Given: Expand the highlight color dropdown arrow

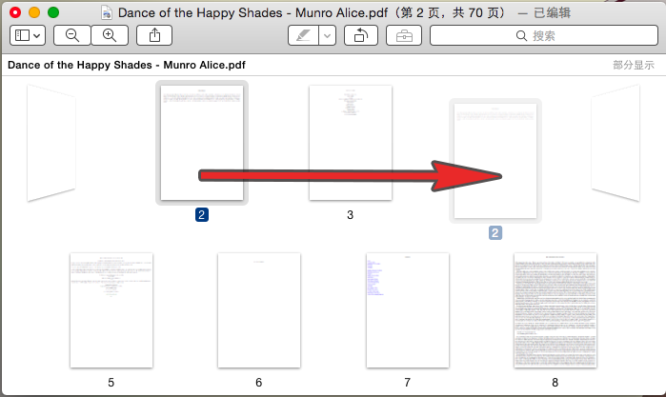Looking at the screenshot, I should coord(327,35).
